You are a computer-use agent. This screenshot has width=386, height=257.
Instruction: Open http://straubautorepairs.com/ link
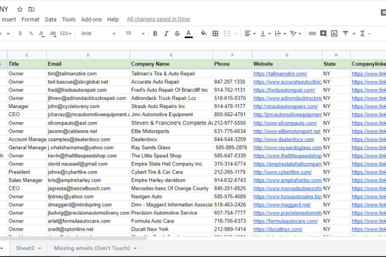tap(285, 106)
